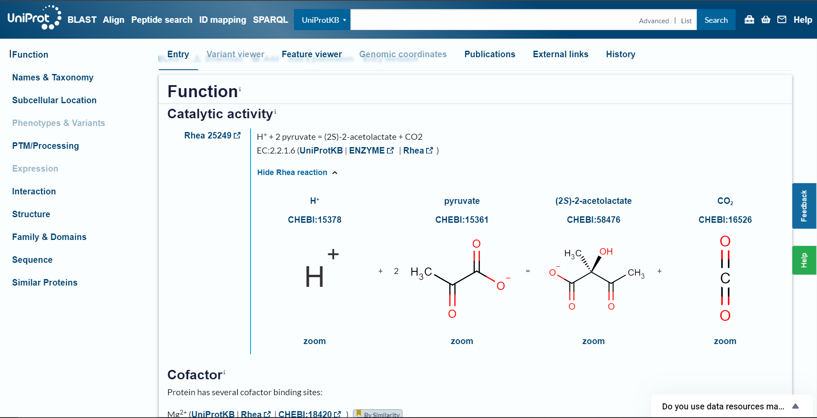Go to Similar Proteins section
The width and height of the screenshot is (817, 418).
click(x=45, y=283)
